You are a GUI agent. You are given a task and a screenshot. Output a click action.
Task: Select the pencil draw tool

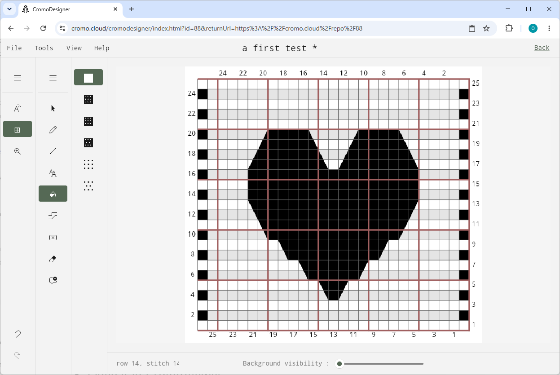coord(53,130)
